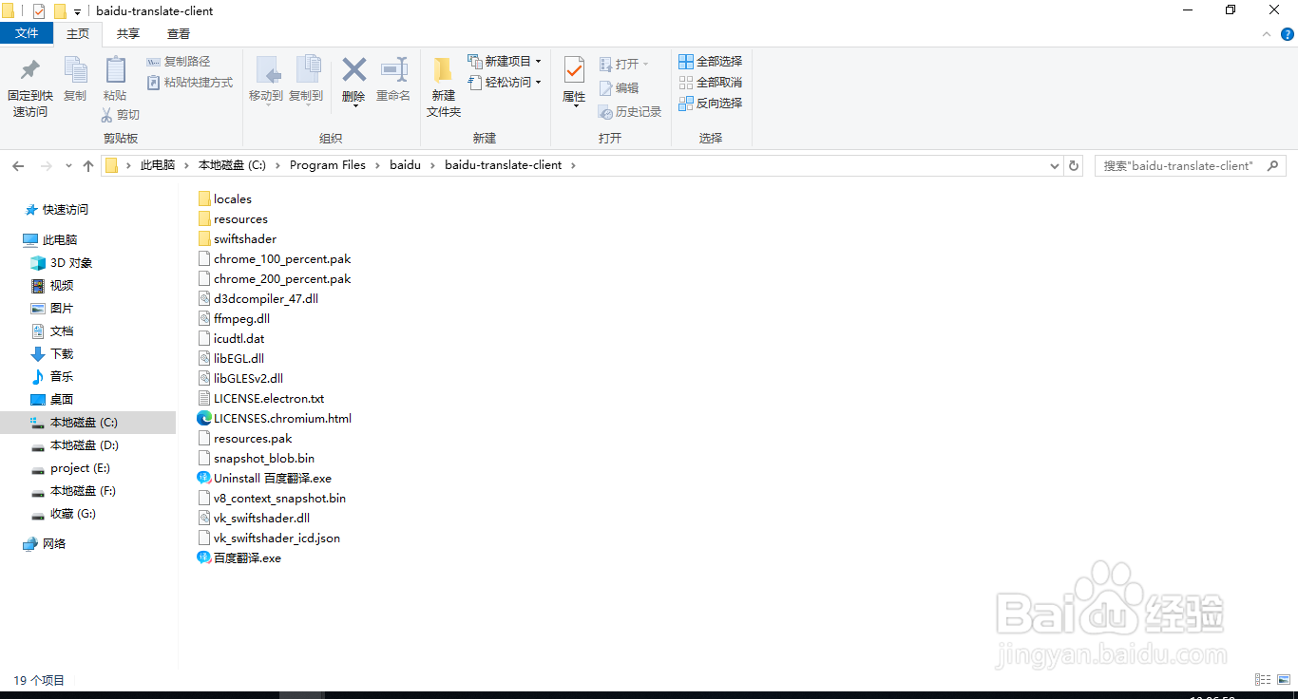The height and width of the screenshot is (699, 1298).
Task: Open the Easy Access dropdown
Action: click(x=505, y=83)
